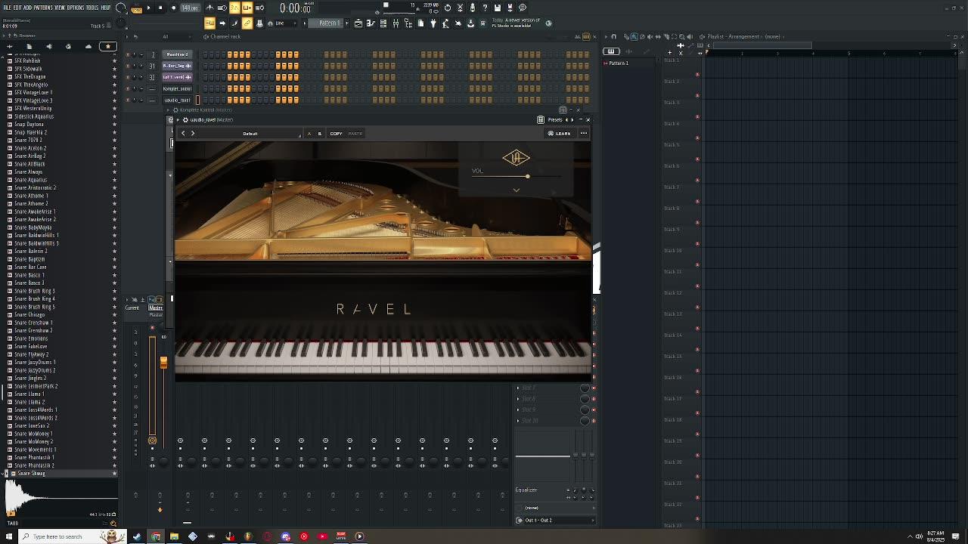Click the Universal Audio logo
Screen dimensions: 968x544
pos(516,157)
